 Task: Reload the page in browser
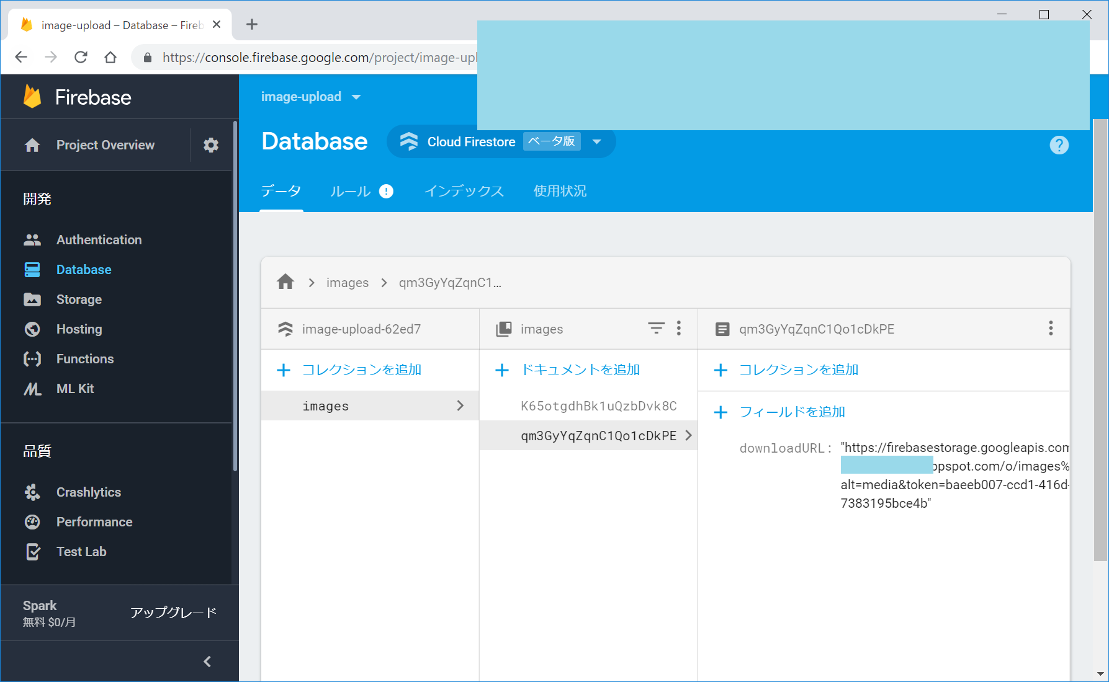pyautogui.click(x=81, y=58)
